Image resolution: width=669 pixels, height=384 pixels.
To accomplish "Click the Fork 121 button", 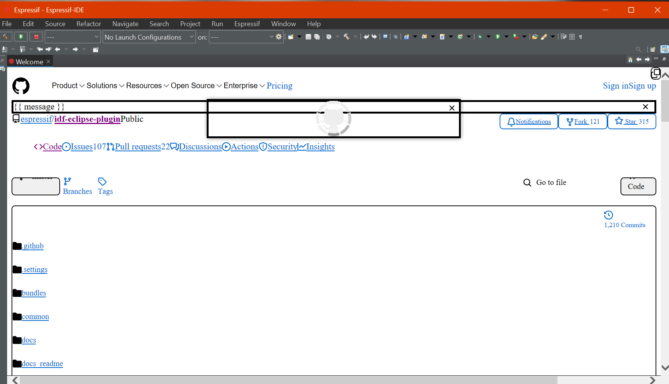I will tap(583, 121).
